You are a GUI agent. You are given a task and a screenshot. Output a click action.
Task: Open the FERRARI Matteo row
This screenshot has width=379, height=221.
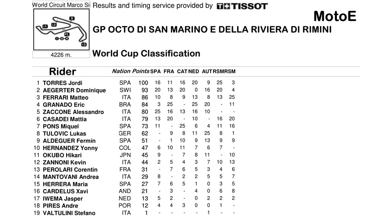click(65, 97)
